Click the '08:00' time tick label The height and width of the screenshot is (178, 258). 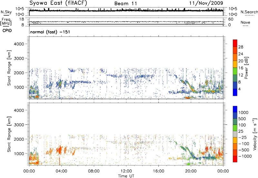click(94, 171)
